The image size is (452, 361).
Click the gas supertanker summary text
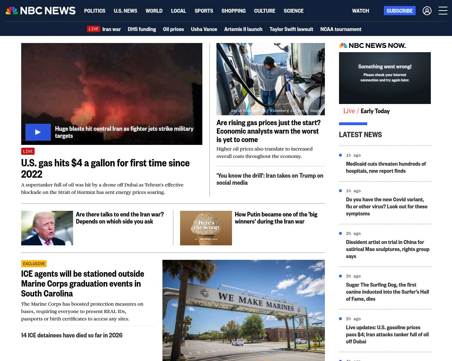pyautogui.click(x=102, y=189)
